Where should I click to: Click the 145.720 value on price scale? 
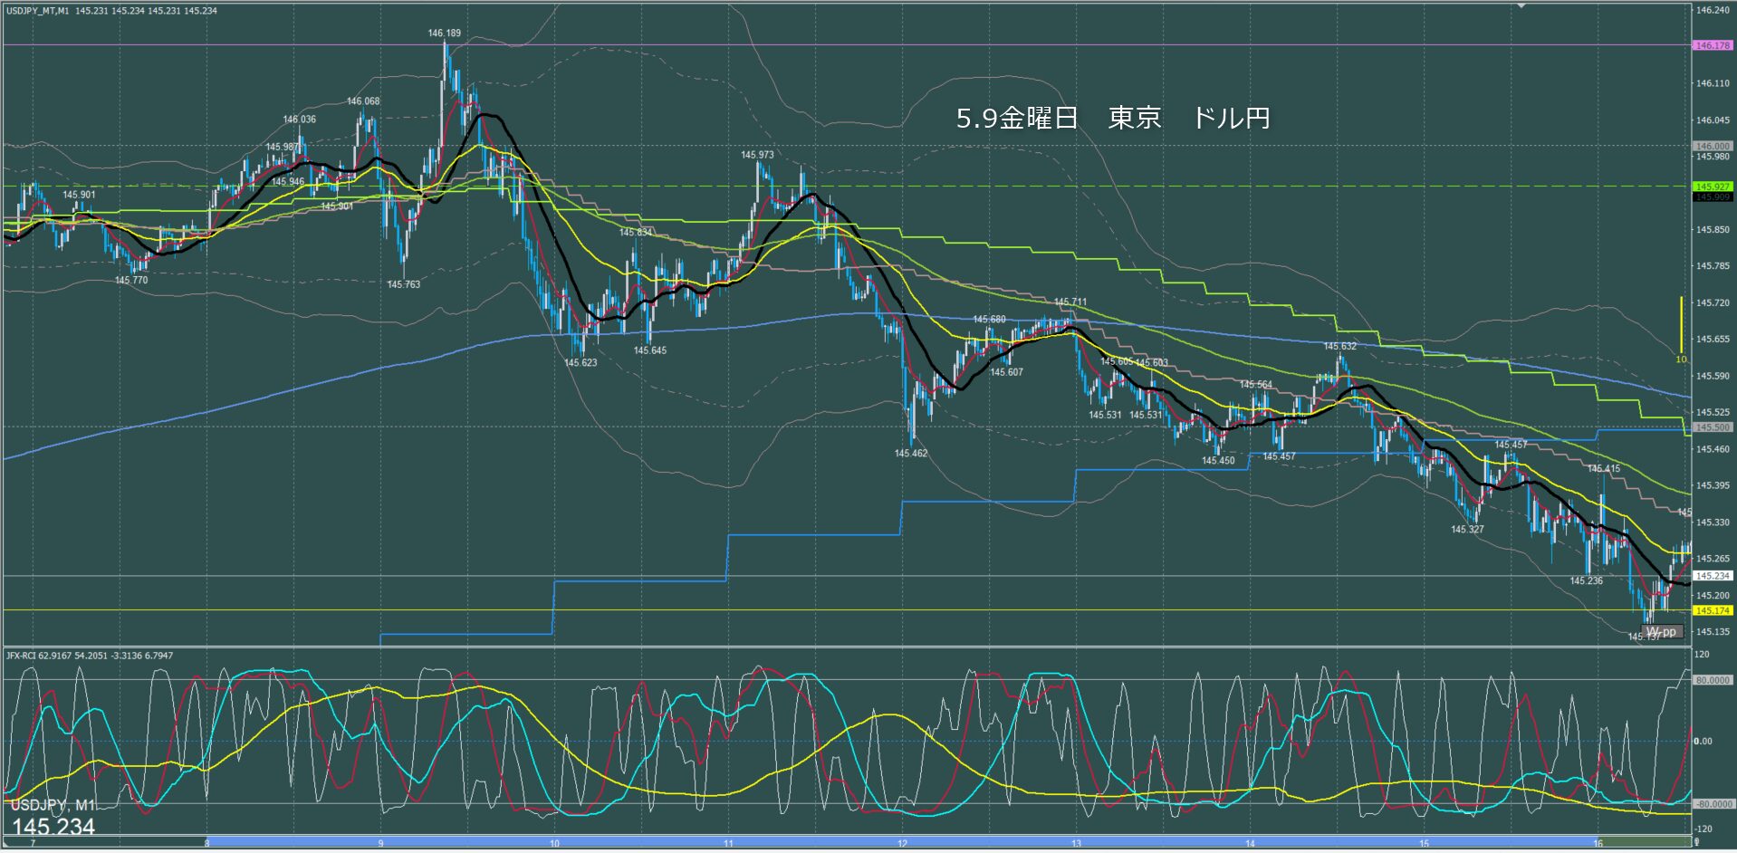point(1713,303)
